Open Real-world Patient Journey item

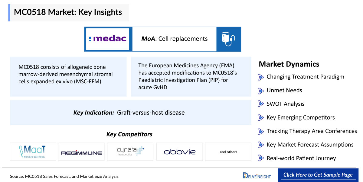[x=301, y=158]
